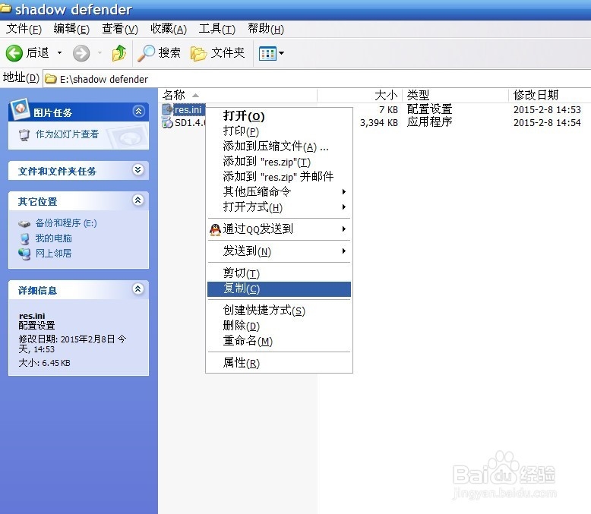Open the 文件(F) menu
This screenshot has width=591, height=514.
(24, 29)
